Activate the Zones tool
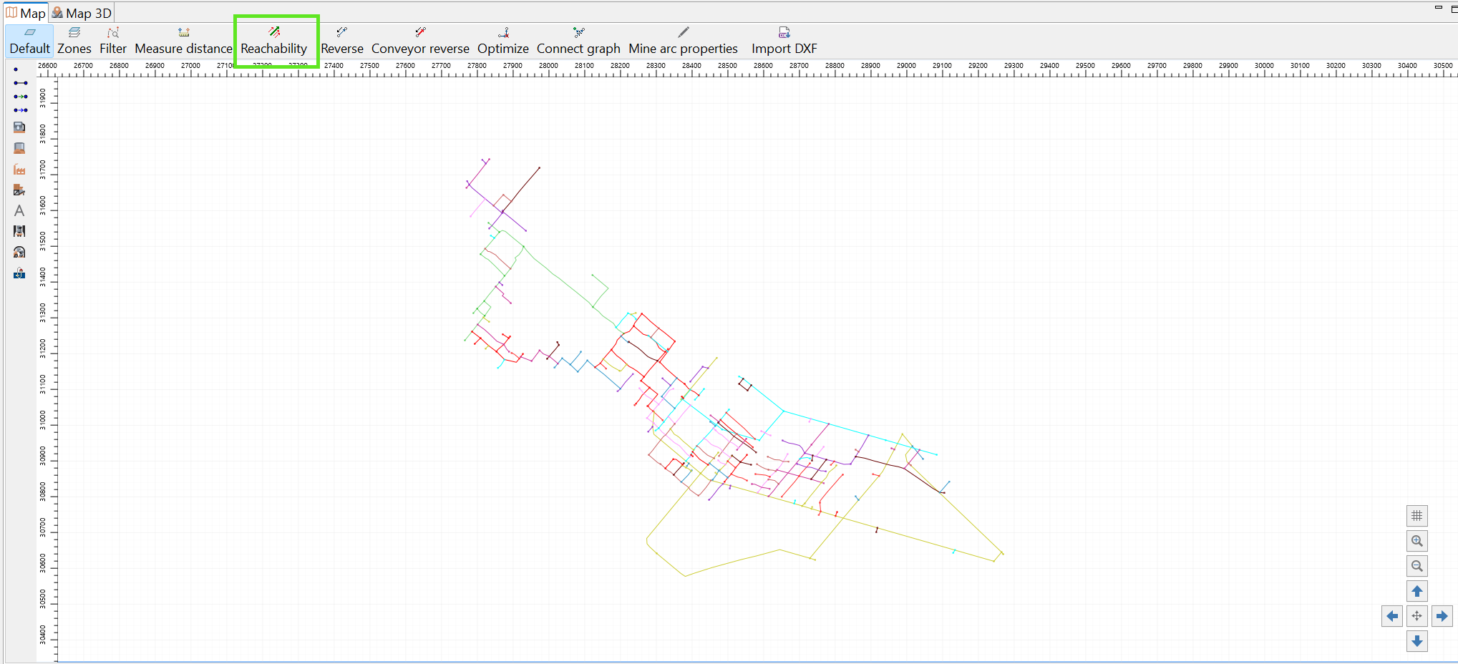 coord(74,41)
